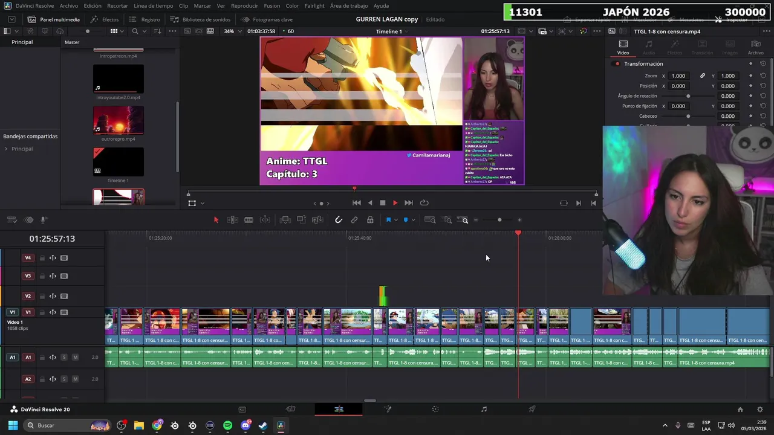Open Spotify from the taskbar
This screenshot has height=435, width=774.
click(227, 425)
